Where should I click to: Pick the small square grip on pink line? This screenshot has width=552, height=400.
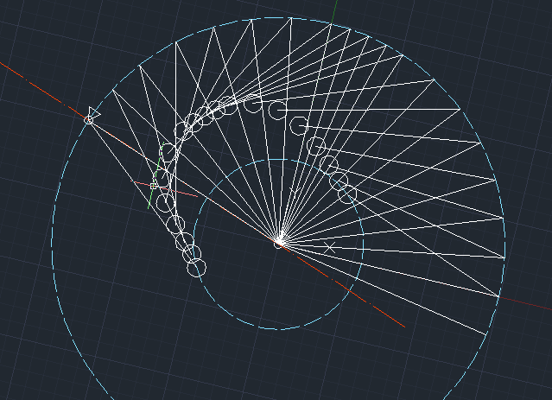pyautogui.click(x=153, y=186)
